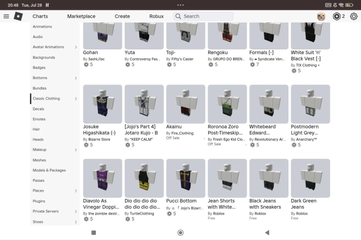Open the Dark Green Jeans thumbnail
Viewport: 361px width, 240px height.
click(310, 178)
